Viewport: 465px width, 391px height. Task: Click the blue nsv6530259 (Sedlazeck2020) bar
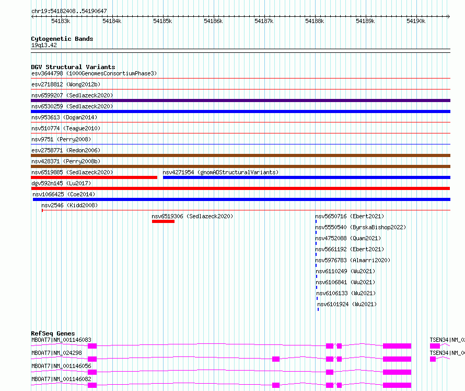pyautogui.click(x=240, y=111)
